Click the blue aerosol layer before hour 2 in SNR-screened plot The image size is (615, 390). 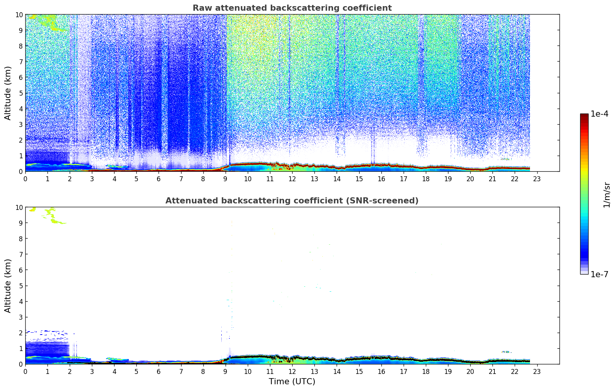pyautogui.click(x=47, y=349)
